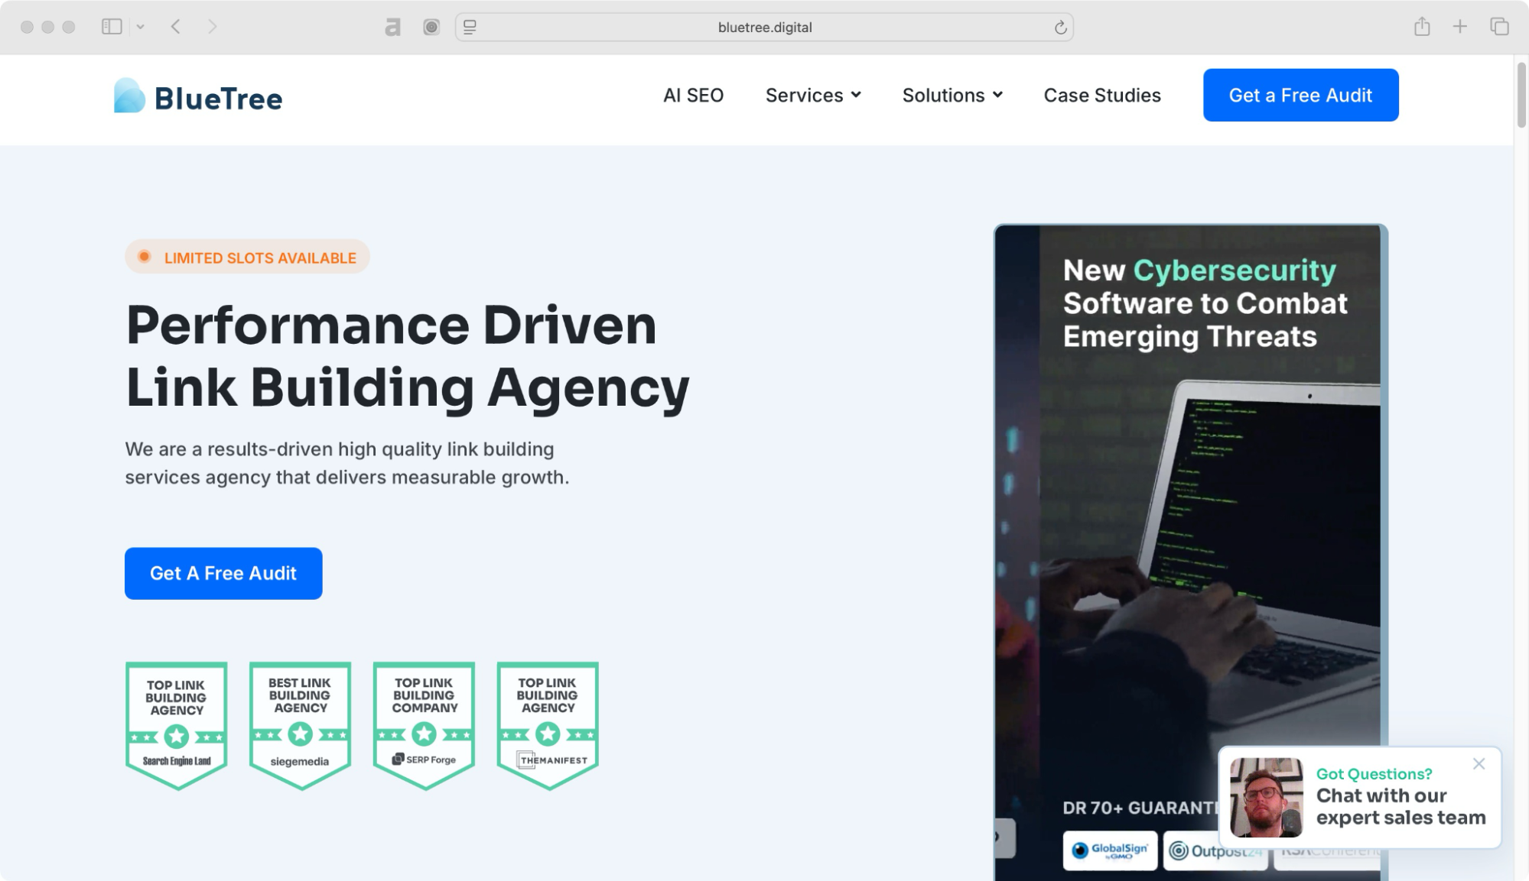
Task: Expand the Solutions dropdown menu
Action: [952, 96]
